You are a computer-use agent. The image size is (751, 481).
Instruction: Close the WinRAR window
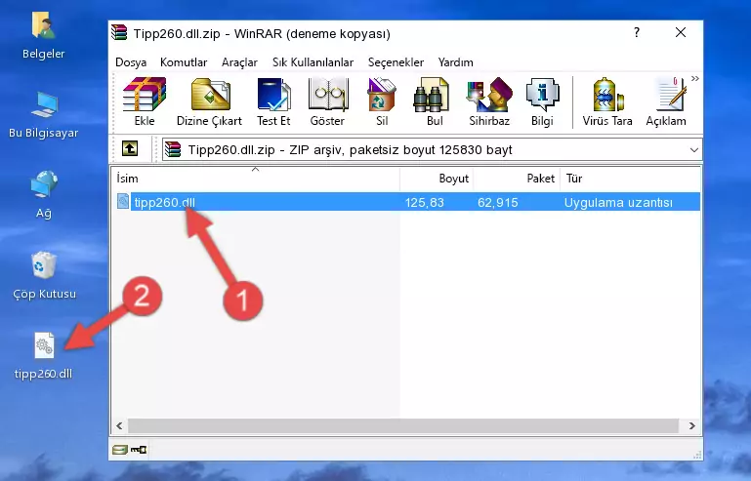tap(681, 32)
